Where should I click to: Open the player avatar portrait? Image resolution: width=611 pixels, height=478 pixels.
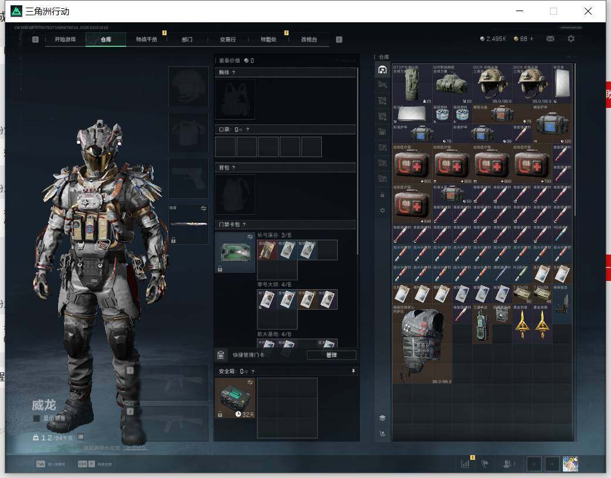pos(571,464)
